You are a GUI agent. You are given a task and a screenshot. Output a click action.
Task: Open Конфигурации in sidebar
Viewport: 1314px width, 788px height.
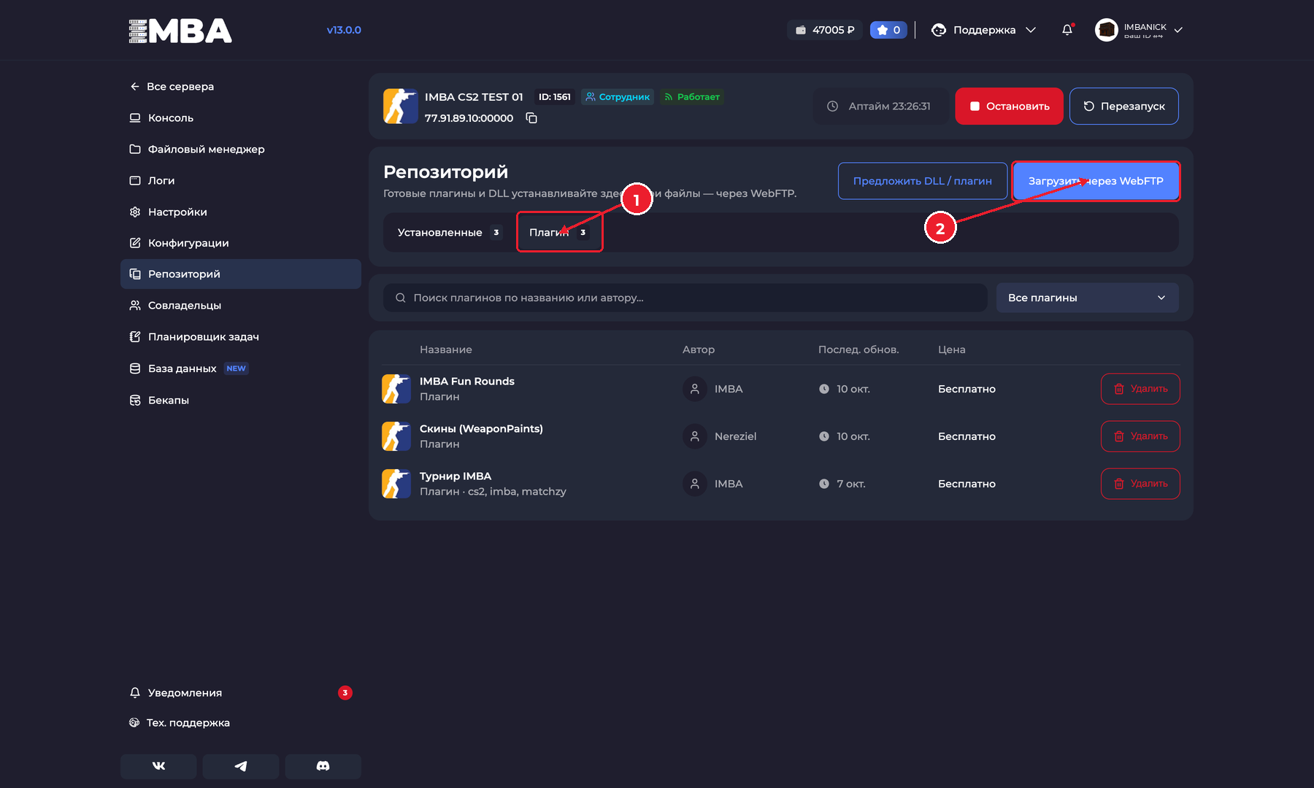point(241,243)
